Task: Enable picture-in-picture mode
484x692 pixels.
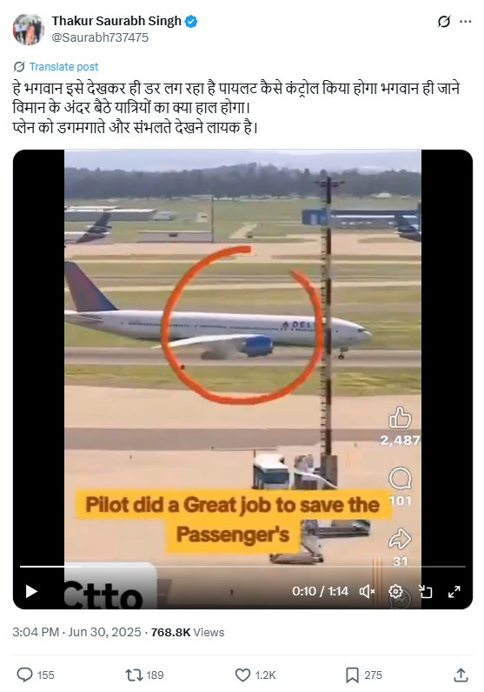Action: (x=425, y=591)
